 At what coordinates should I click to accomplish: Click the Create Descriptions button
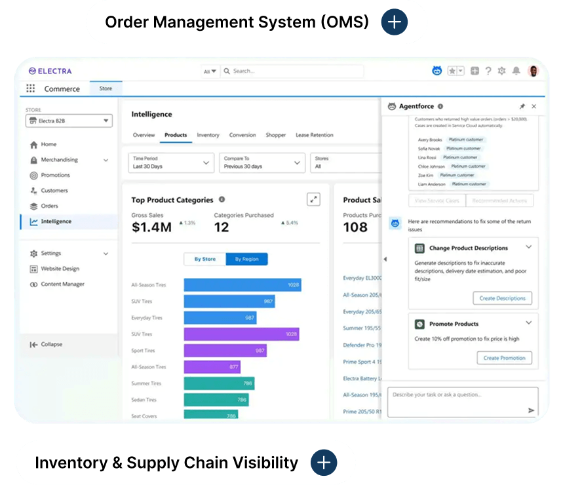tap(502, 298)
